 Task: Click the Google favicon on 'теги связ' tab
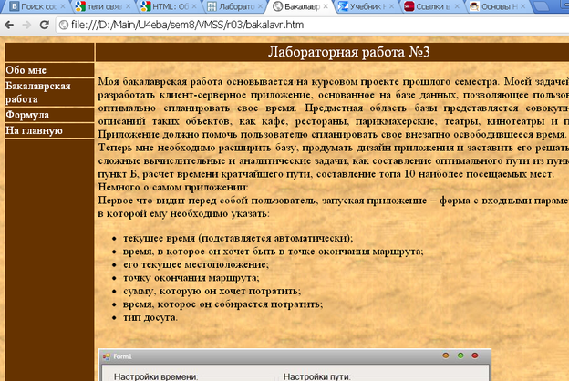coord(80,6)
